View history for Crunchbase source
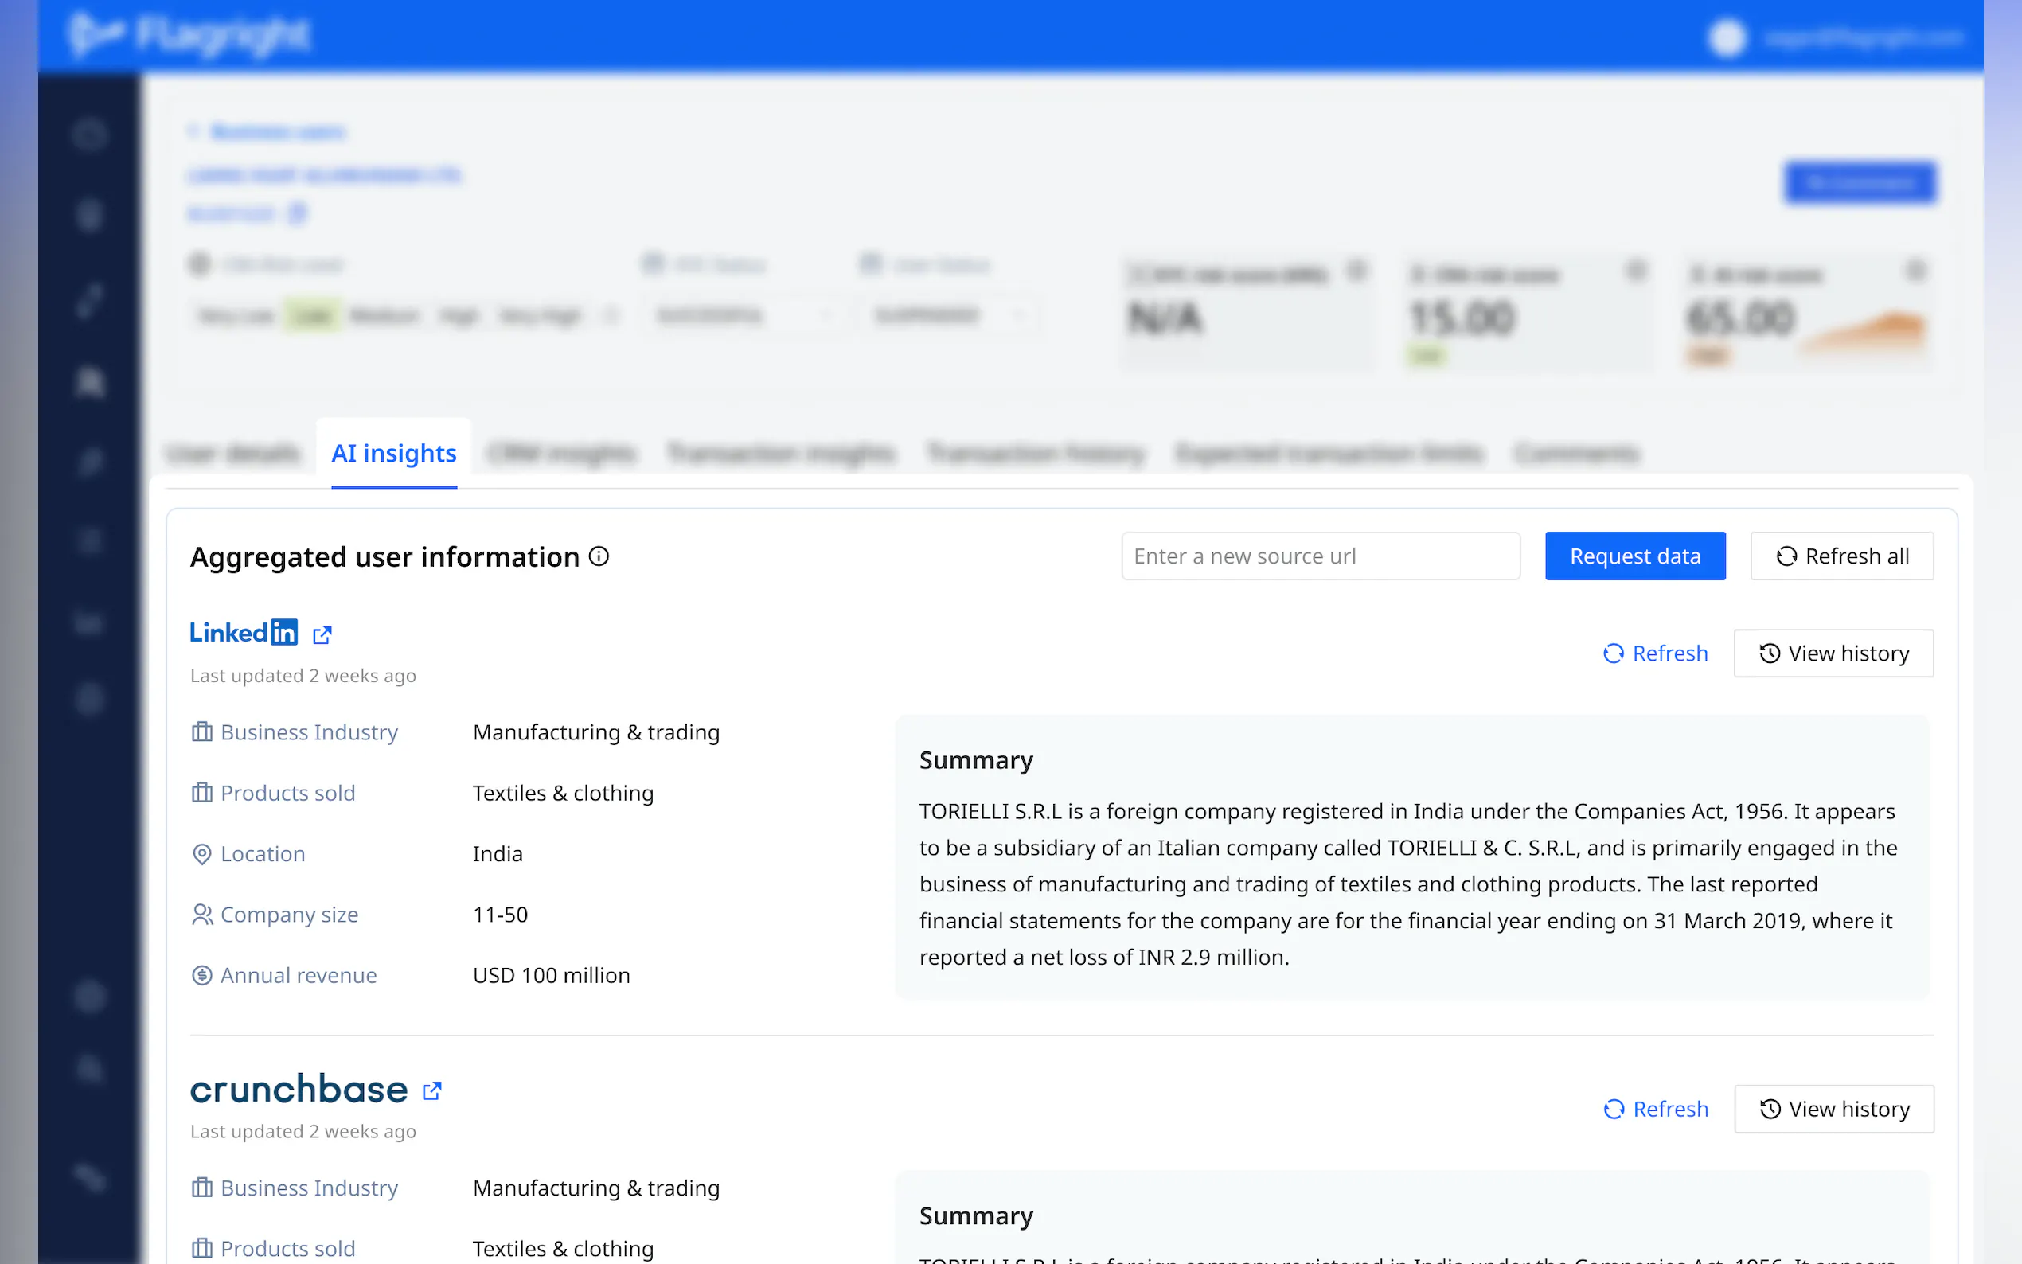This screenshot has height=1264, width=2022. click(x=1833, y=1109)
